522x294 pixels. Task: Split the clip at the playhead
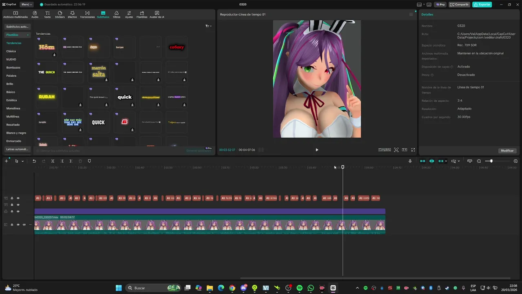click(x=53, y=161)
